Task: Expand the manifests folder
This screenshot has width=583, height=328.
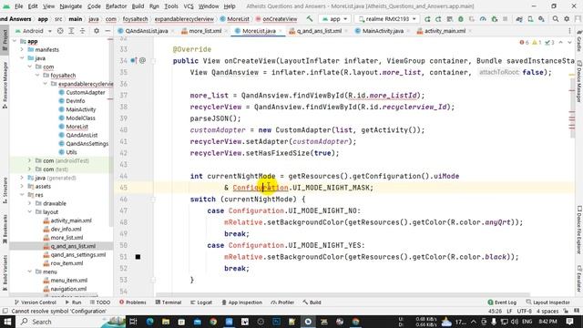Action: pos(22,49)
